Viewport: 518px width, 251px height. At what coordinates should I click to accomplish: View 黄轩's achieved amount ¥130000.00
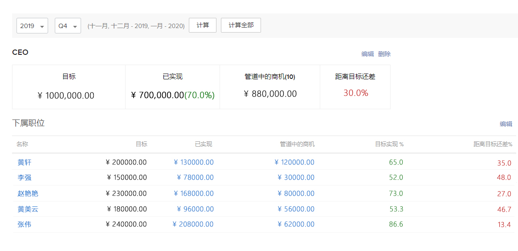pyautogui.click(x=193, y=162)
